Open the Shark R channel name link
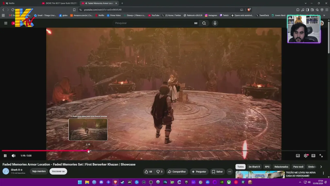 point(15,170)
